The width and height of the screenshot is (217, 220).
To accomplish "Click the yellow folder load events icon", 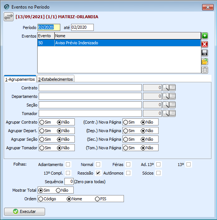I will point(205,61).
